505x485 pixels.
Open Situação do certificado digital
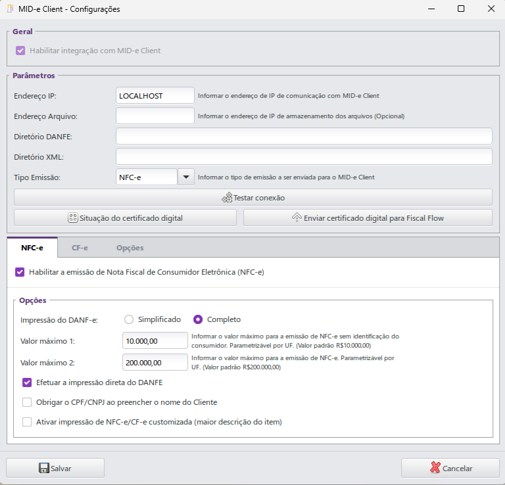[x=125, y=218]
